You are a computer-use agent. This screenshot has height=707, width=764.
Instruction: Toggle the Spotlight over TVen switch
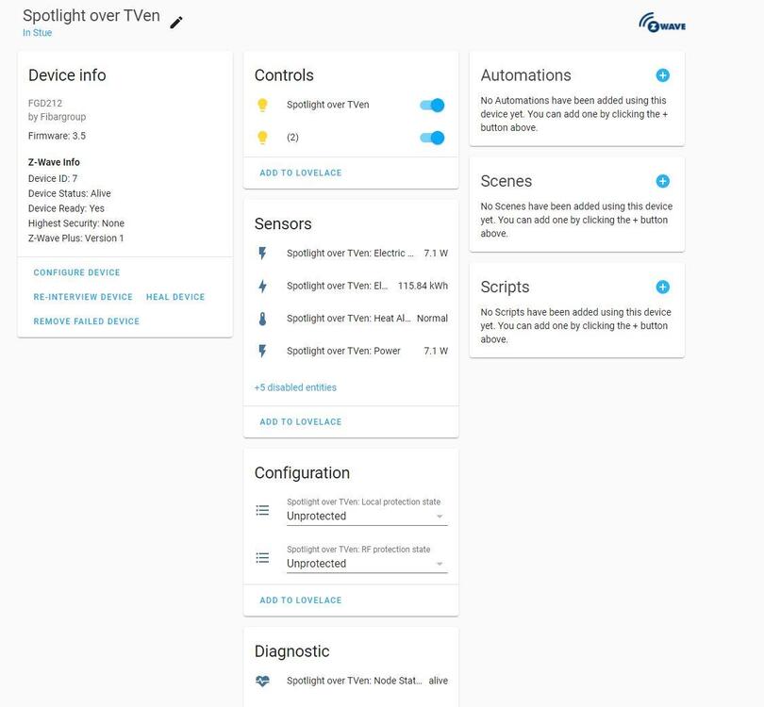coord(432,106)
